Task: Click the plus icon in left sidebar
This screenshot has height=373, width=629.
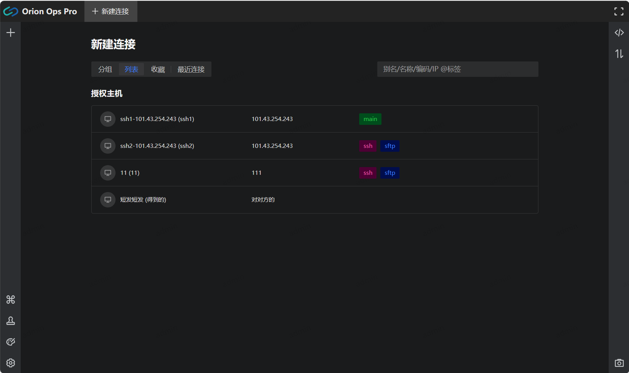Action: pyautogui.click(x=11, y=33)
